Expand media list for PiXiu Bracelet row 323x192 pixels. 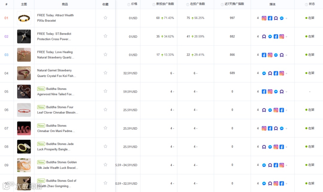(287, 19)
